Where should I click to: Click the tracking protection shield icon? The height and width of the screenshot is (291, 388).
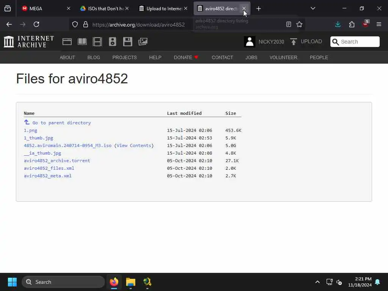[x=75, y=24]
